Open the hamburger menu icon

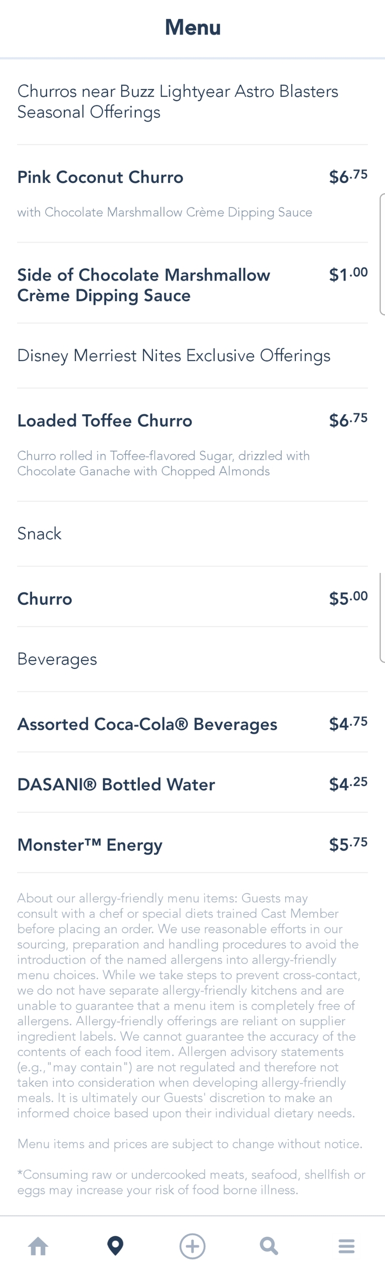tap(346, 1245)
